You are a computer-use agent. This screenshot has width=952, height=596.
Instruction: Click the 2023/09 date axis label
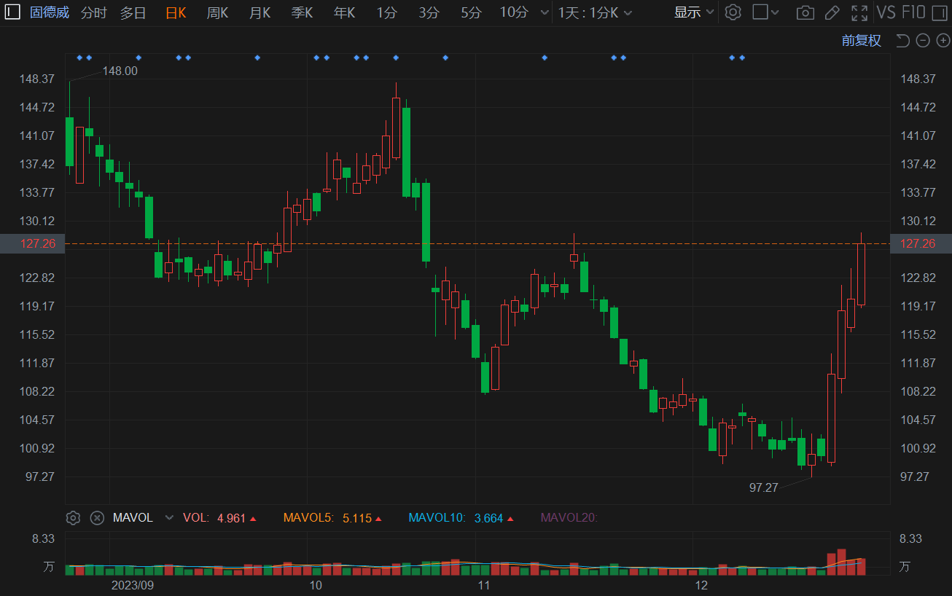pos(133,585)
